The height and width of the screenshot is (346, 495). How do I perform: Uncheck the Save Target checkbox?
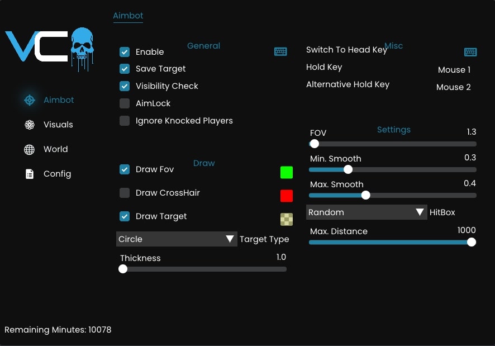125,69
